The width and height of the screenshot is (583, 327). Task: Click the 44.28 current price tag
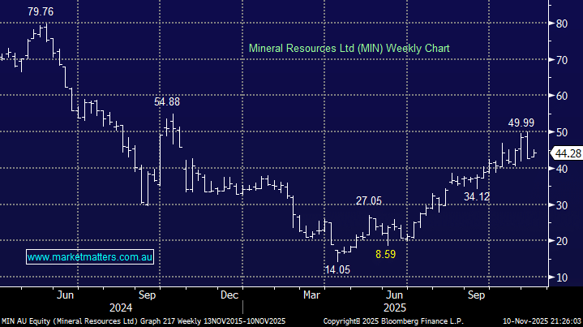point(565,153)
